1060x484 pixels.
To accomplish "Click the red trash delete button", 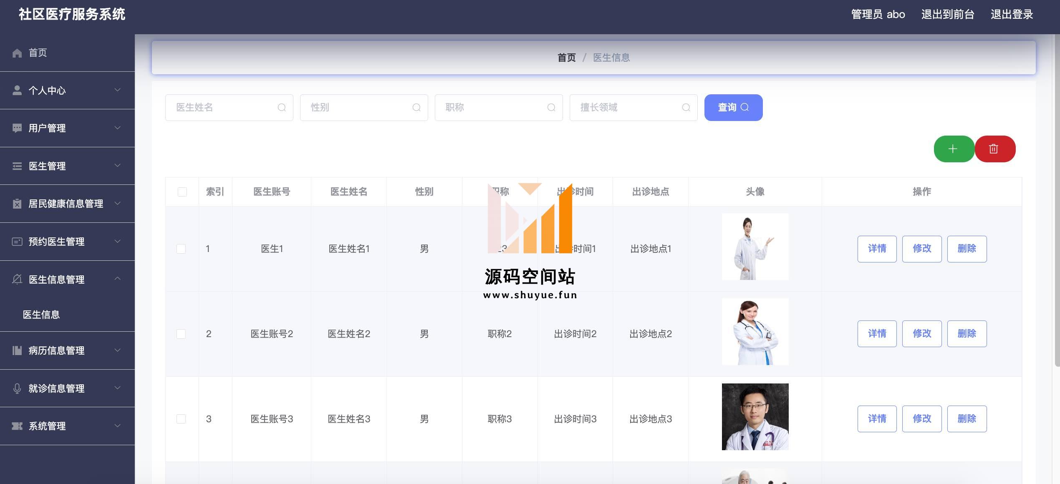I will [x=995, y=149].
